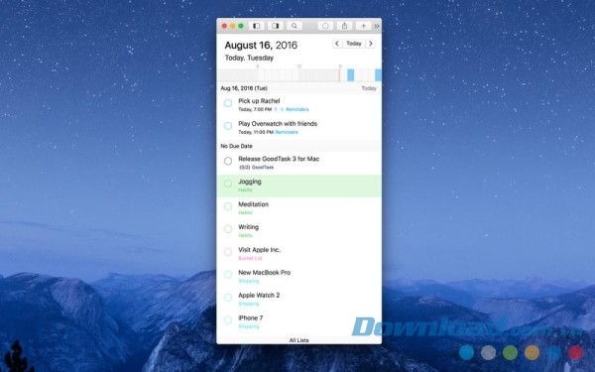
Task: Toggle the right sidebar panel icon
Action: pyautogui.click(x=275, y=26)
